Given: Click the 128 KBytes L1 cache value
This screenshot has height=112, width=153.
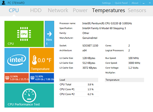Looking at the screenshot, I should (x=89, y=58).
